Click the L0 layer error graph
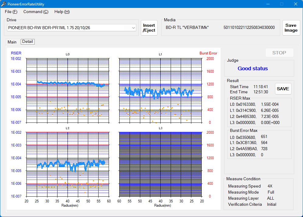 pos(68,90)
